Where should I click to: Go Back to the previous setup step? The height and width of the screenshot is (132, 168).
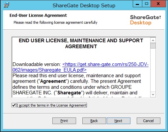click(94, 121)
